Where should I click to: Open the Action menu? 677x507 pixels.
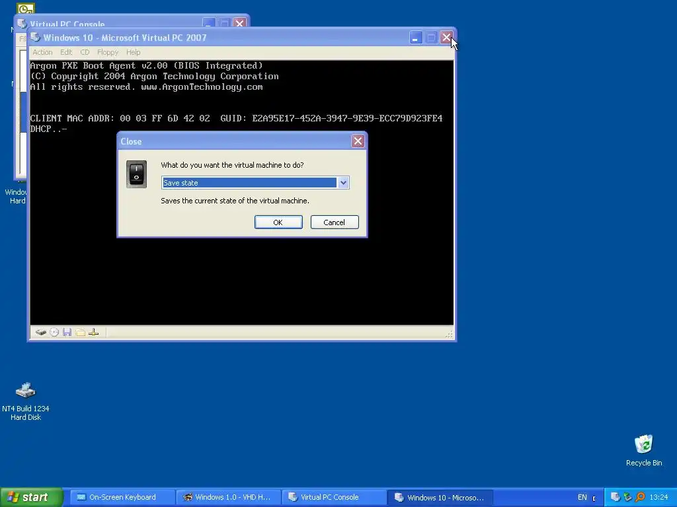[42, 52]
